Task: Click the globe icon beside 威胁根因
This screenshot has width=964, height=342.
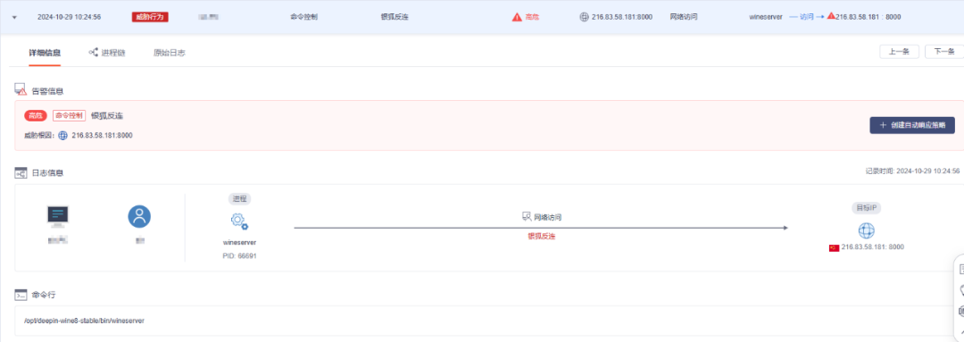Action: point(62,136)
